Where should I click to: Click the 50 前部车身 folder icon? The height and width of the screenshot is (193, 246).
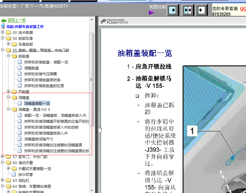click(x=8, y=38)
